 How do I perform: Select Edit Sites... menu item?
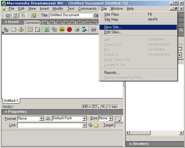pos(138,32)
